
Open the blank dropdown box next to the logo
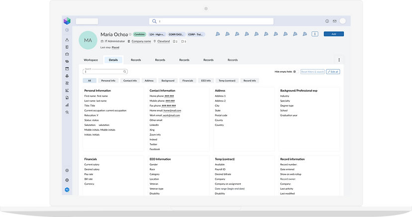pos(87,21)
